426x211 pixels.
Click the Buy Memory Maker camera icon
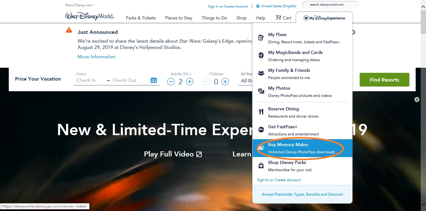tap(261, 148)
